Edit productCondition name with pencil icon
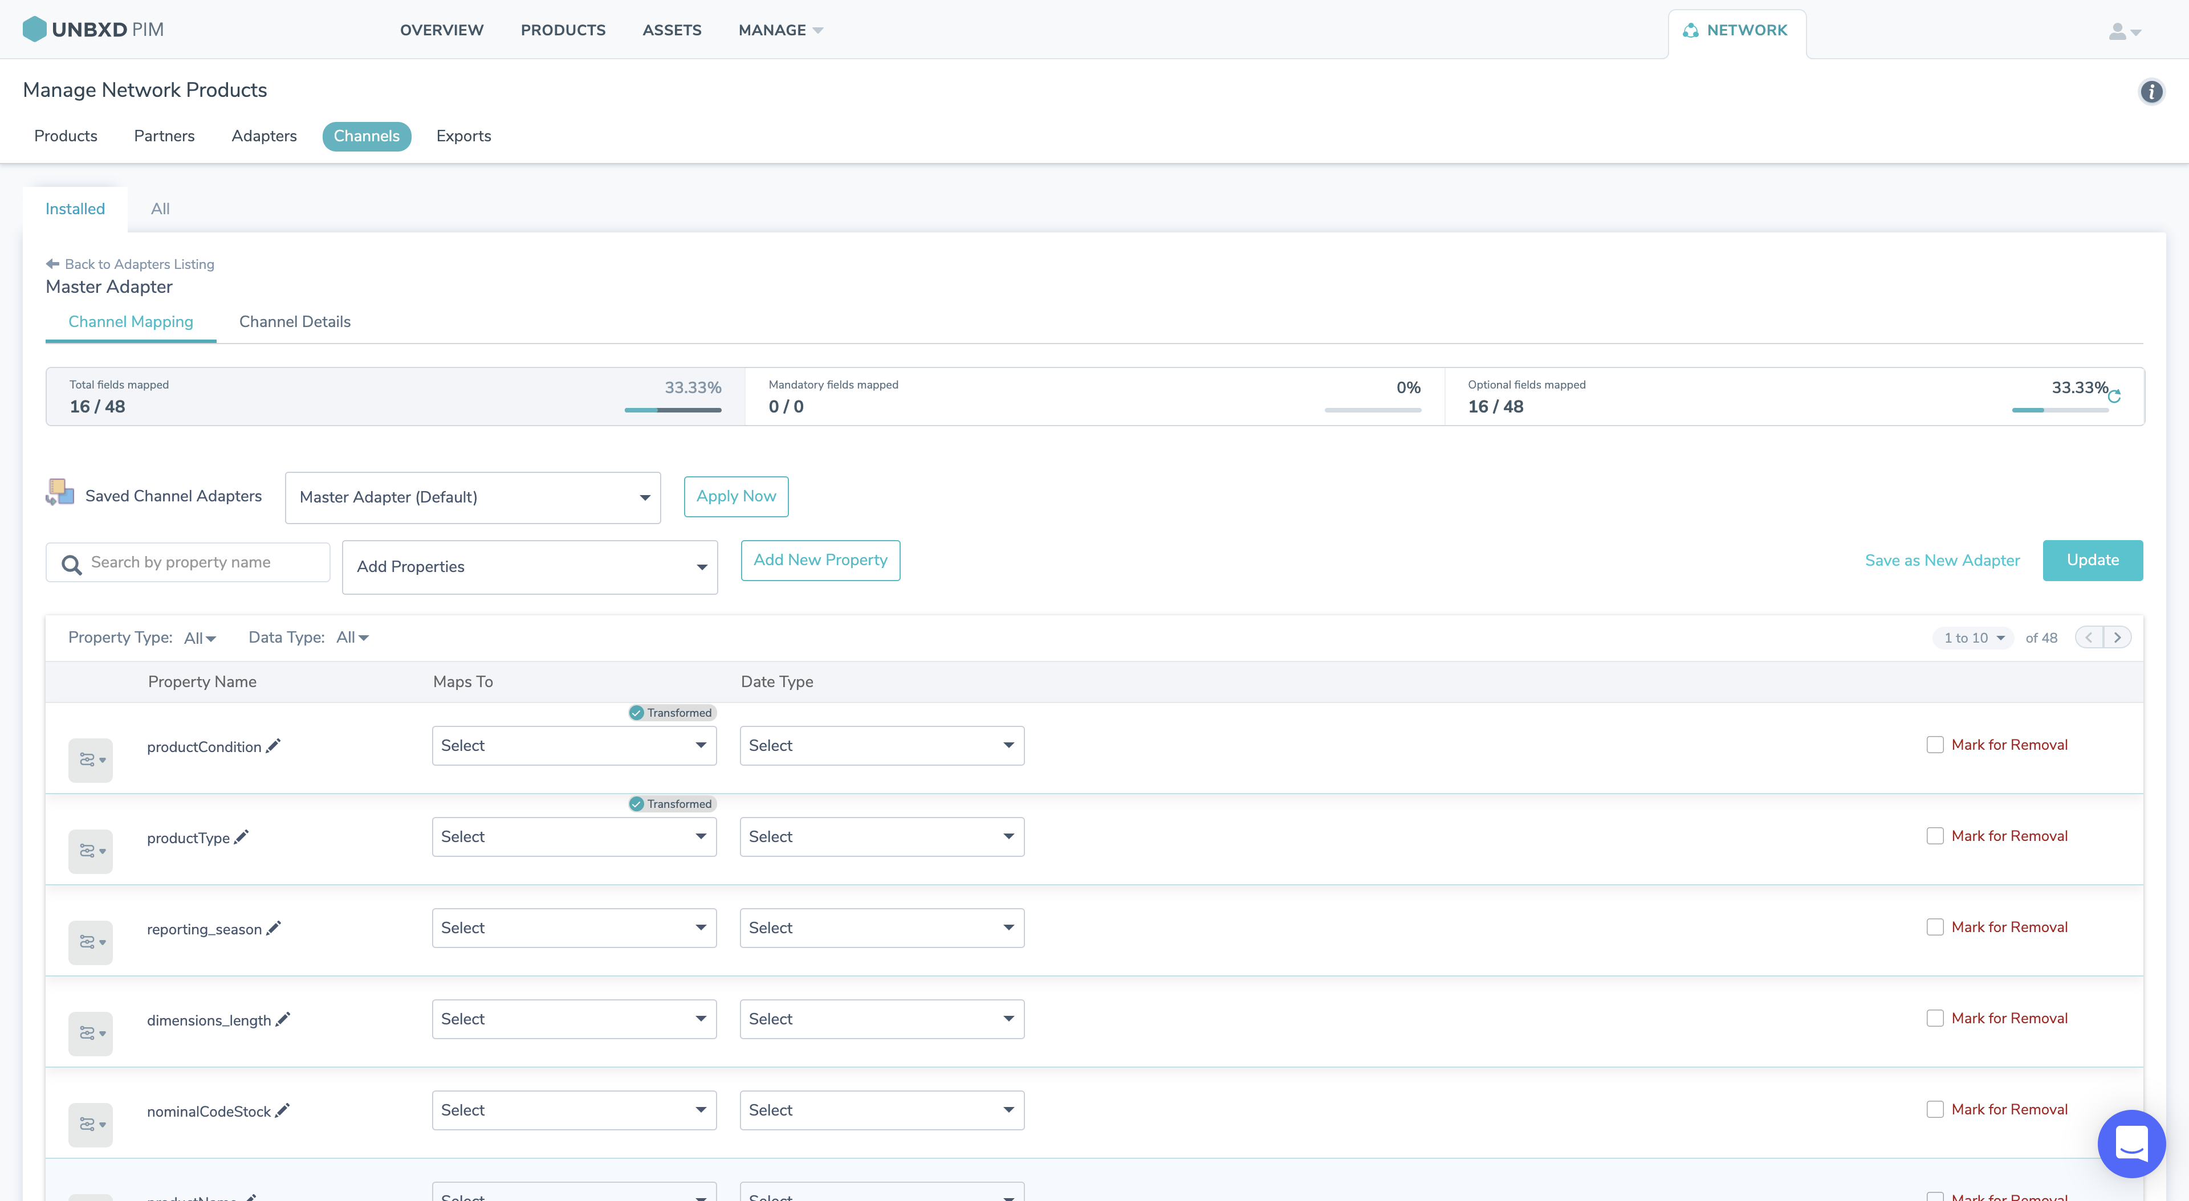2189x1201 pixels. tap(273, 746)
